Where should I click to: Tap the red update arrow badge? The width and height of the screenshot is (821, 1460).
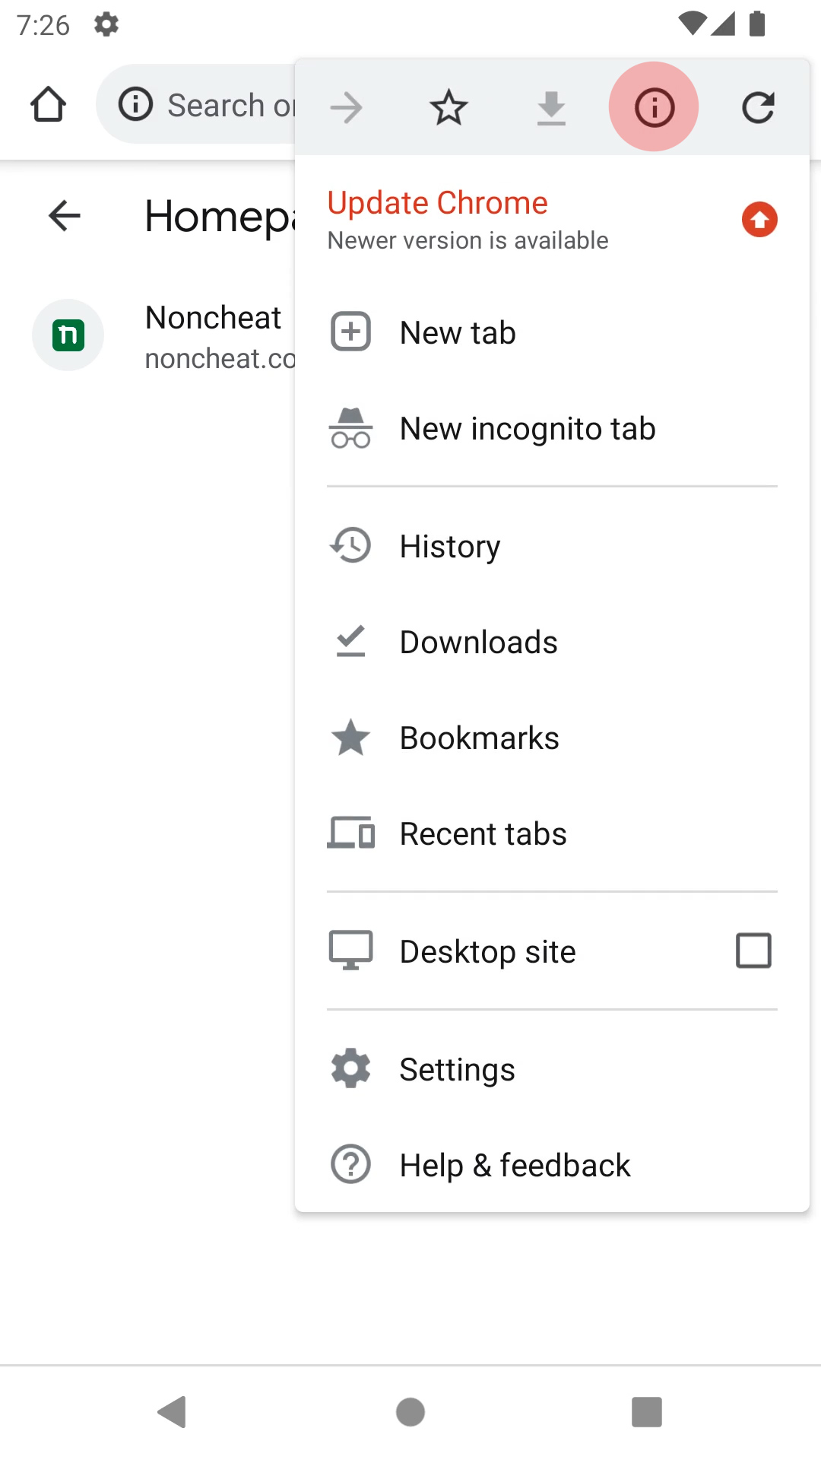pos(759,220)
